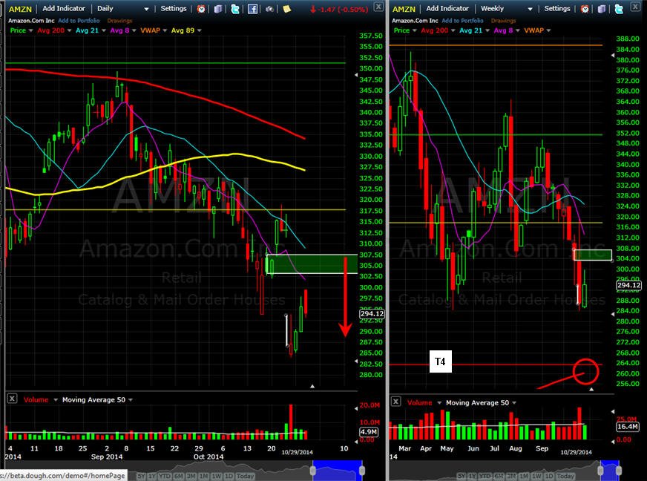Click the Twitter icon on weekly chart
The image size is (647, 481).
(x=619, y=9)
